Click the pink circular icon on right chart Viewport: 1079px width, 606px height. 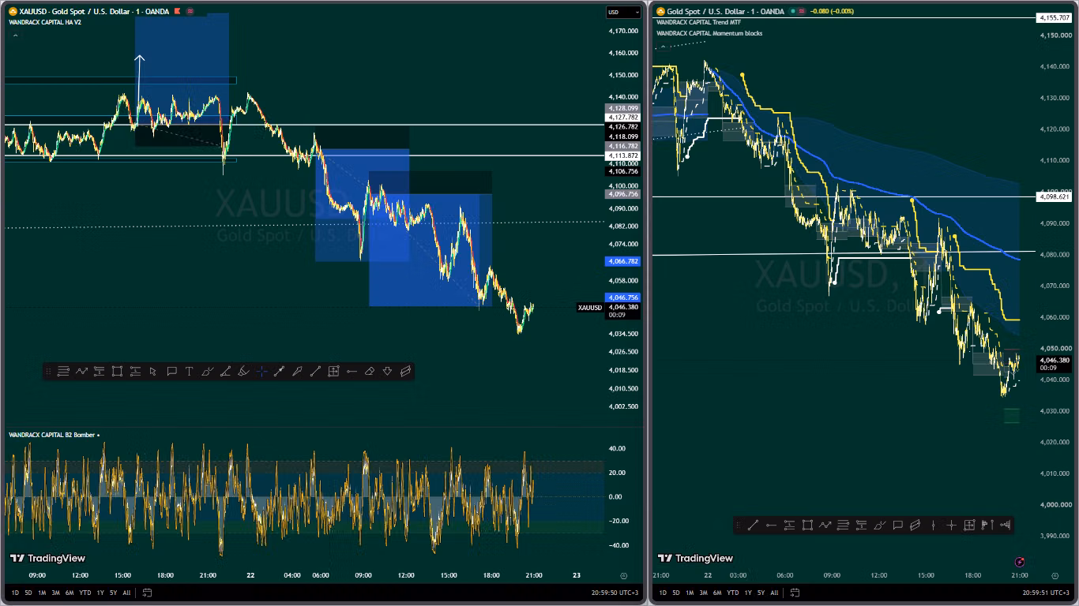[1020, 562]
